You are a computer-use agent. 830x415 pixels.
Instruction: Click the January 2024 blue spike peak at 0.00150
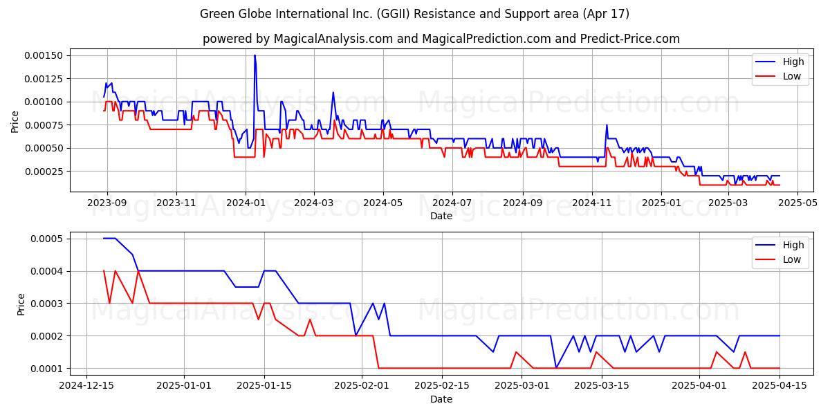(x=255, y=55)
